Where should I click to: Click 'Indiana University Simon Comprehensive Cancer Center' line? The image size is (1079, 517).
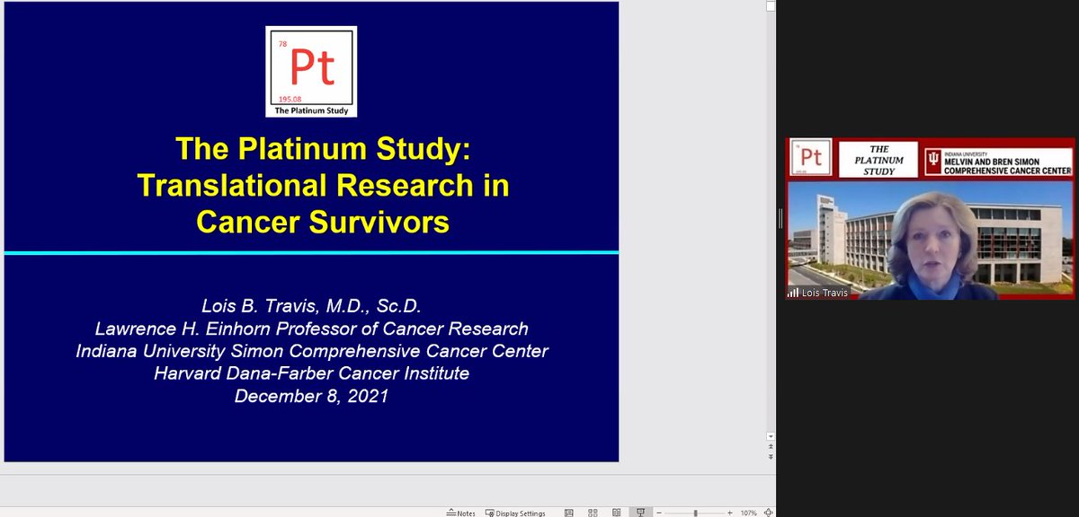[311, 351]
